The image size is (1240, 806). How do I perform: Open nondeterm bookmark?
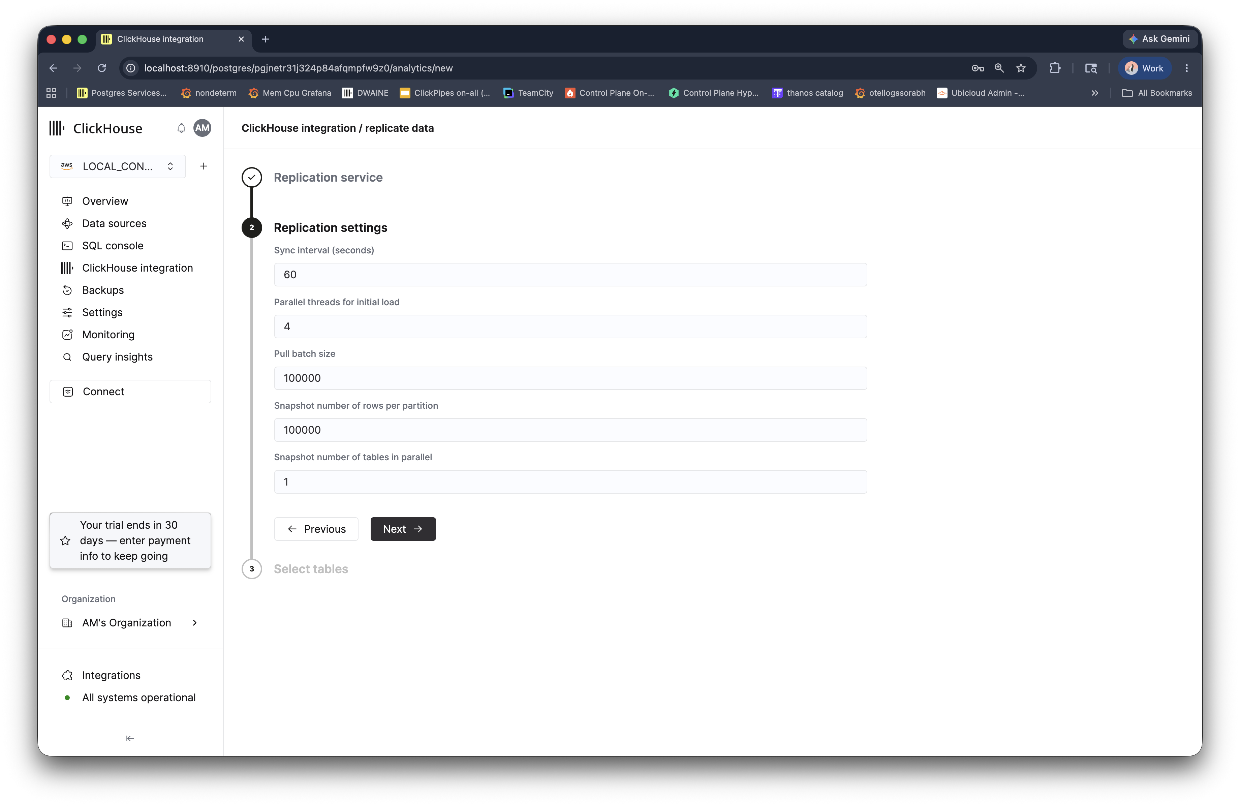208,93
